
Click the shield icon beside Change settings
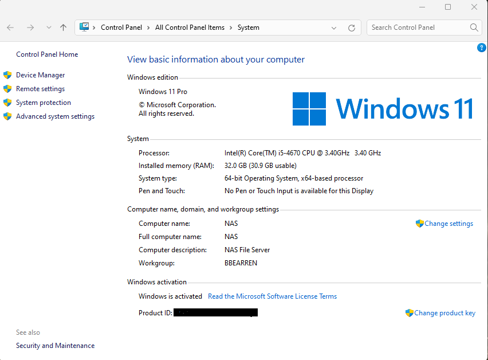(x=420, y=224)
